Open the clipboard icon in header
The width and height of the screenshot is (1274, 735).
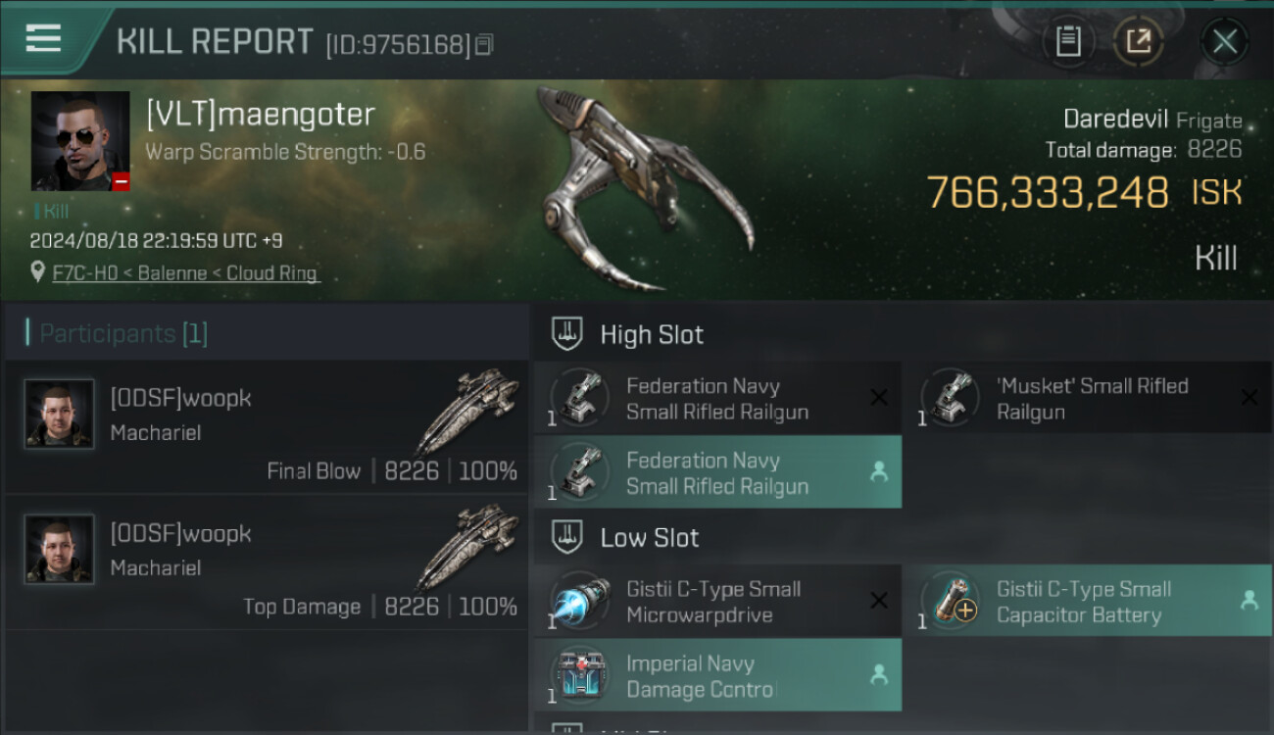pyautogui.click(x=1067, y=41)
